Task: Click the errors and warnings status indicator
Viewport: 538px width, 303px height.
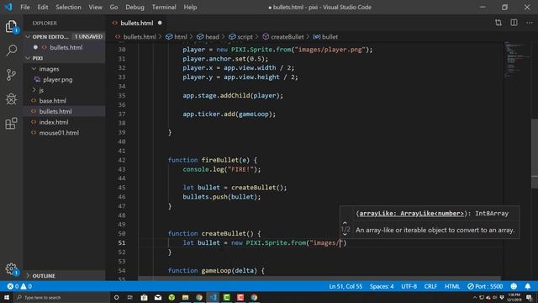Action: coord(19,286)
